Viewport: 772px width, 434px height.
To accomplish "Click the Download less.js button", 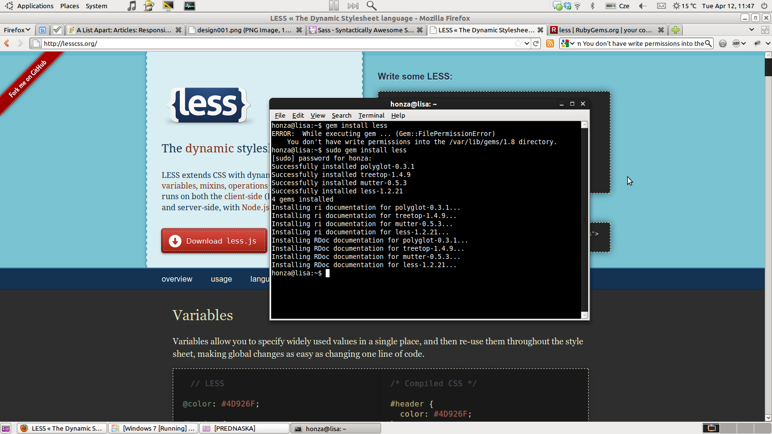I will [x=214, y=241].
